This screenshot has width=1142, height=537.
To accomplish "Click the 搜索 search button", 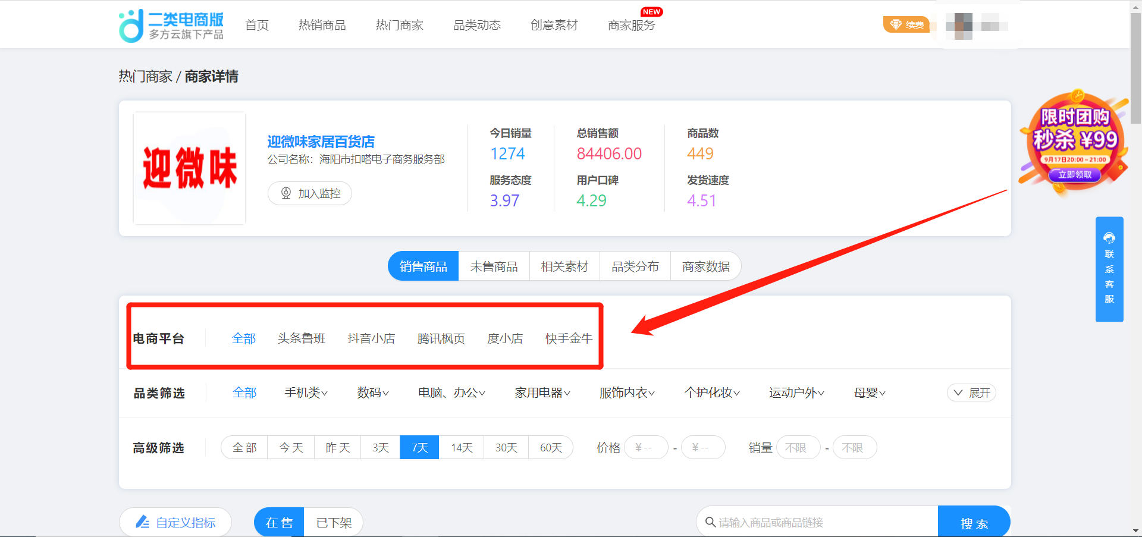I will (974, 522).
